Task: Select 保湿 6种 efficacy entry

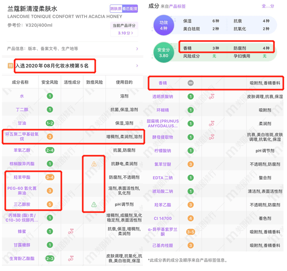Action: [x=201, y=21]
